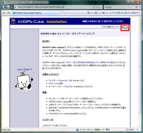Click the Internet zone globe icon
The height and width of the screenshot is (133, 143).
pyautogui.click(x=77, y=130)
